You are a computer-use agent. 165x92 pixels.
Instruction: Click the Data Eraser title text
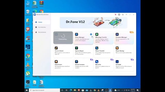coord(59,65)
